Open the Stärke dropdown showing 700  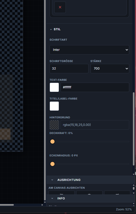click(110, 69)
